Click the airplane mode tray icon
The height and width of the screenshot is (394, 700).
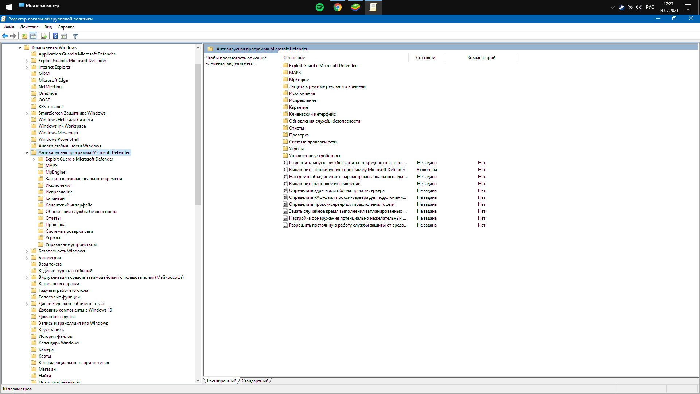pos(630,7)
